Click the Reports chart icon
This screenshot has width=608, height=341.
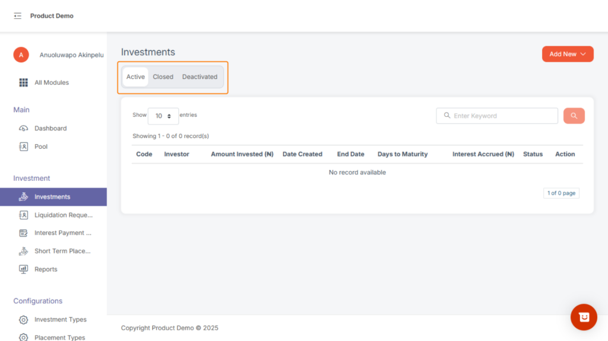[x=24, y=269]
